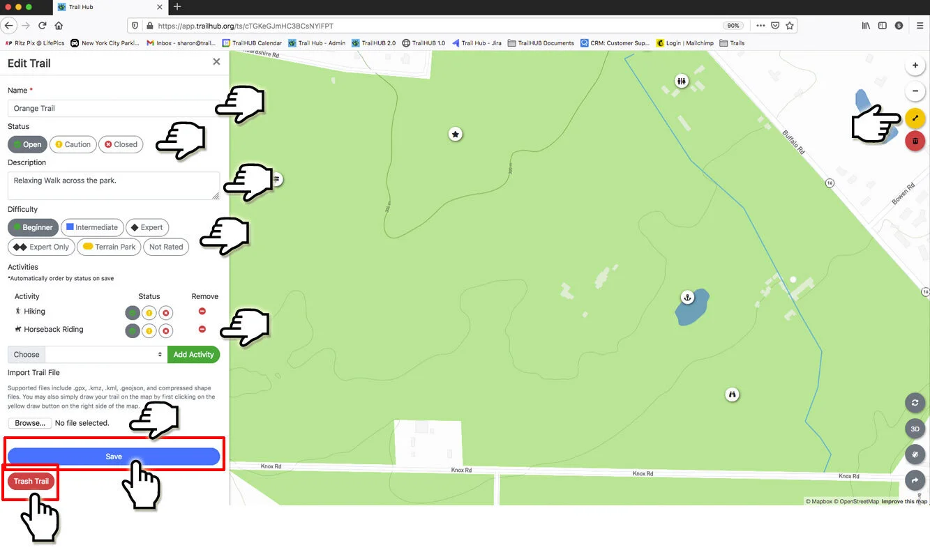Select Intermediate difficulty
Screen dimensions: 930x552
click(x=92, y=227)
